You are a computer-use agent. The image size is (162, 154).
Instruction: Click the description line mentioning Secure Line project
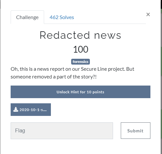click(72, 69)
